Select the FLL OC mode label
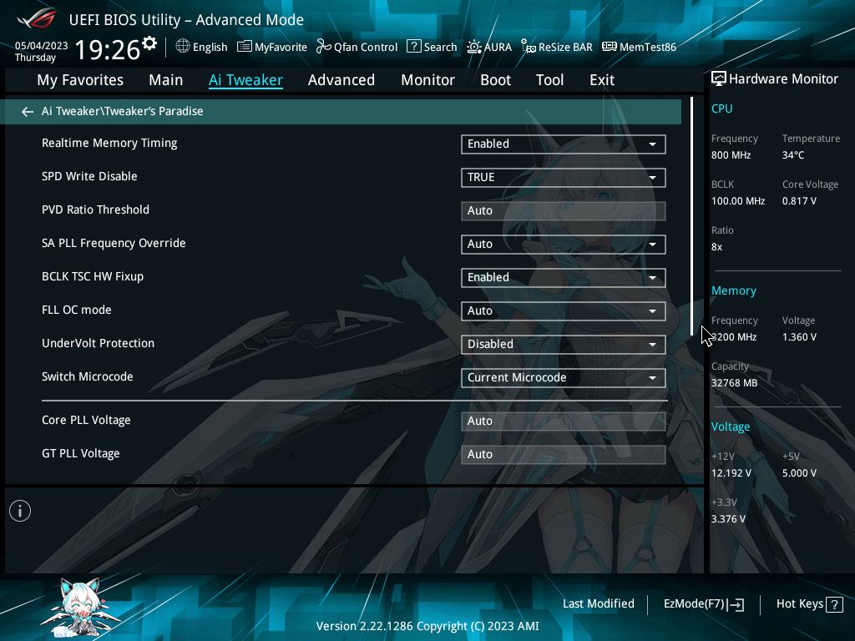The width and height of the screenshot is (855, 641). click(x=76, y=310)
